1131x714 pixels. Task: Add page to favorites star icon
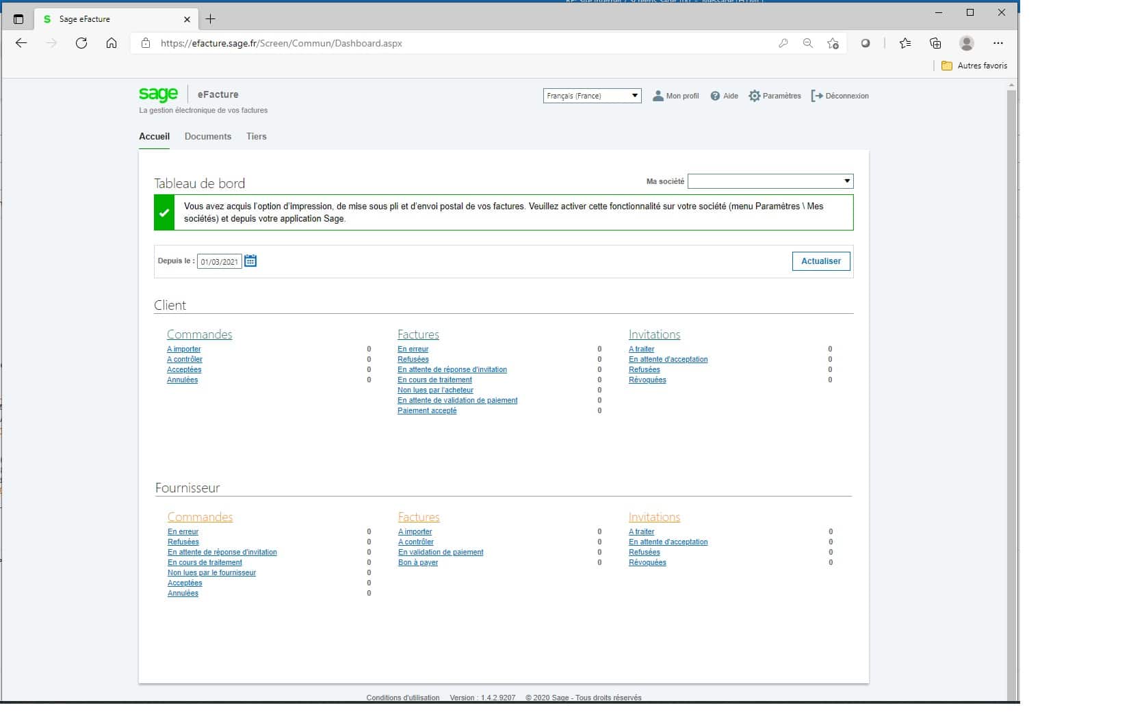click(x=833, y=43)
